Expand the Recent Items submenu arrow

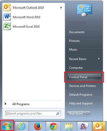click(99, 59)
